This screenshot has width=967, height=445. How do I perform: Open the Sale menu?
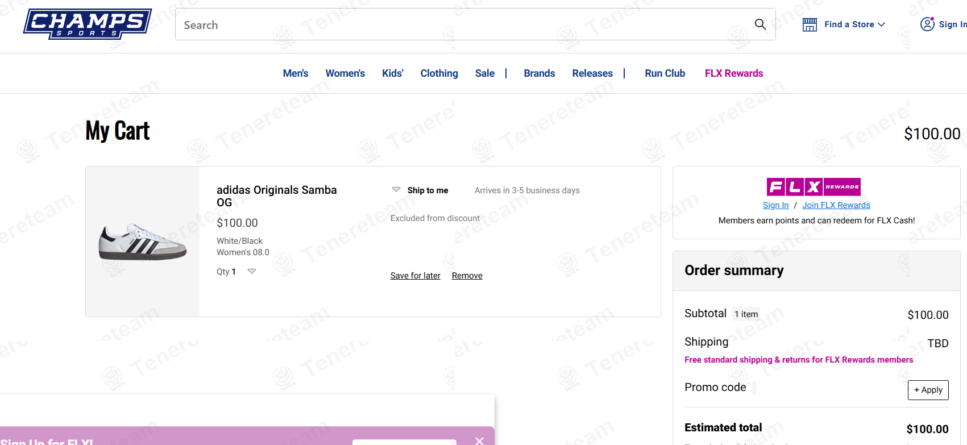(485, 73)
